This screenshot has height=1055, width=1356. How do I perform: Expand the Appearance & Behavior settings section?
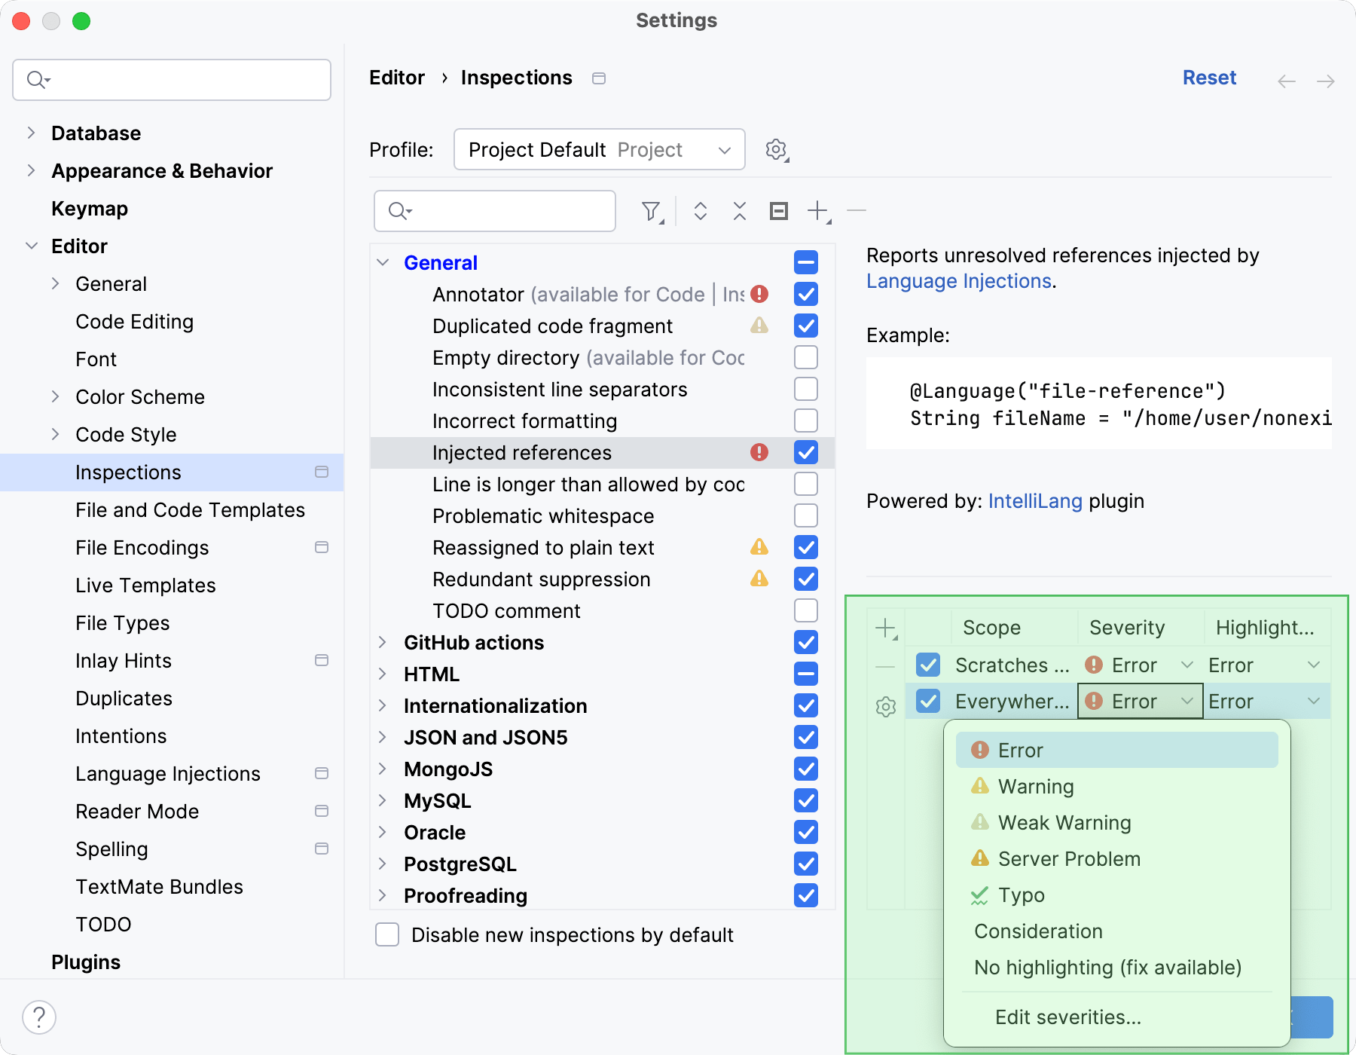tap(31, 171)
